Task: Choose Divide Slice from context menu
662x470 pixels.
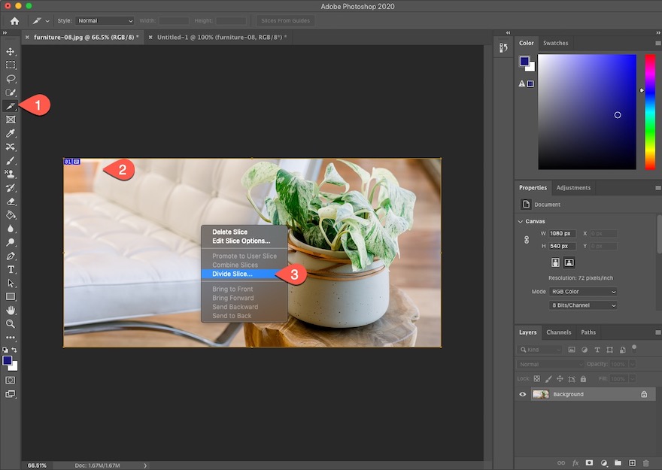Action: [x=232, y=274]
